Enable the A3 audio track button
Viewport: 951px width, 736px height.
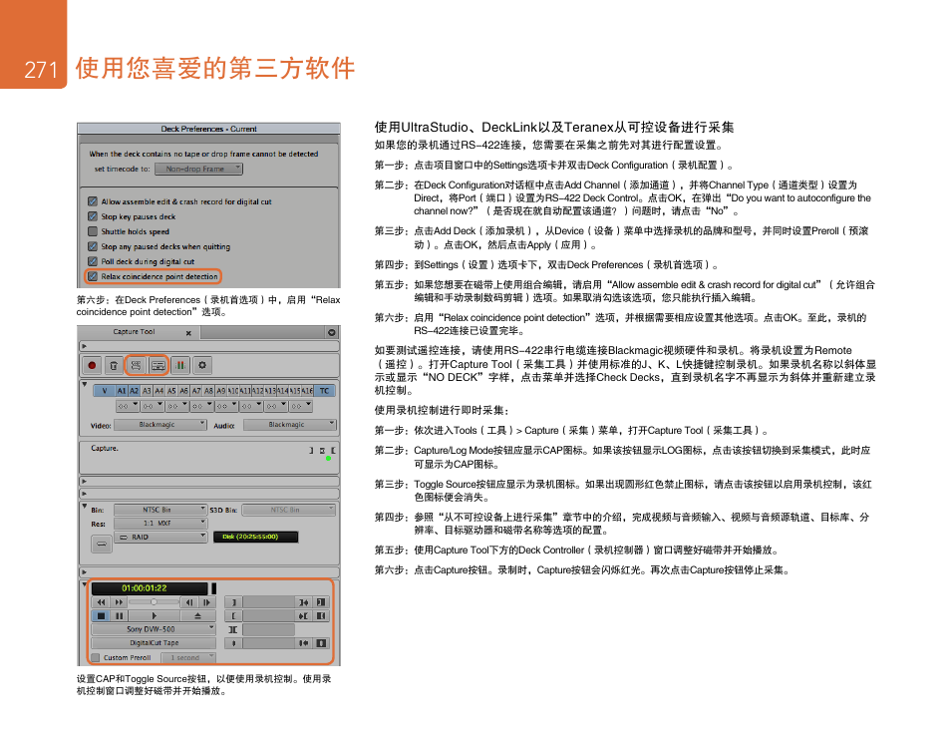[x=147, y=391]
